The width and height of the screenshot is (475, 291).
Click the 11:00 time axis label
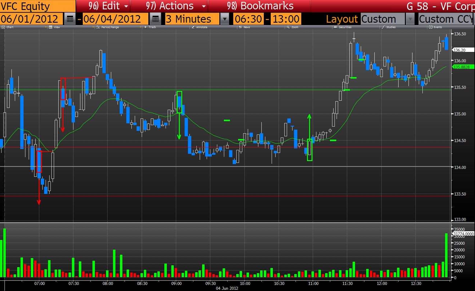point(313,283)
